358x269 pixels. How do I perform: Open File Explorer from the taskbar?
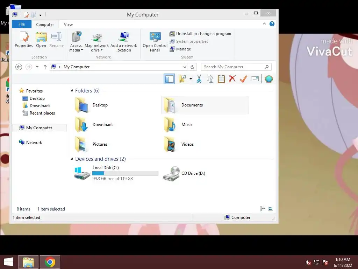pyautogui.click(x=28, y=262)
